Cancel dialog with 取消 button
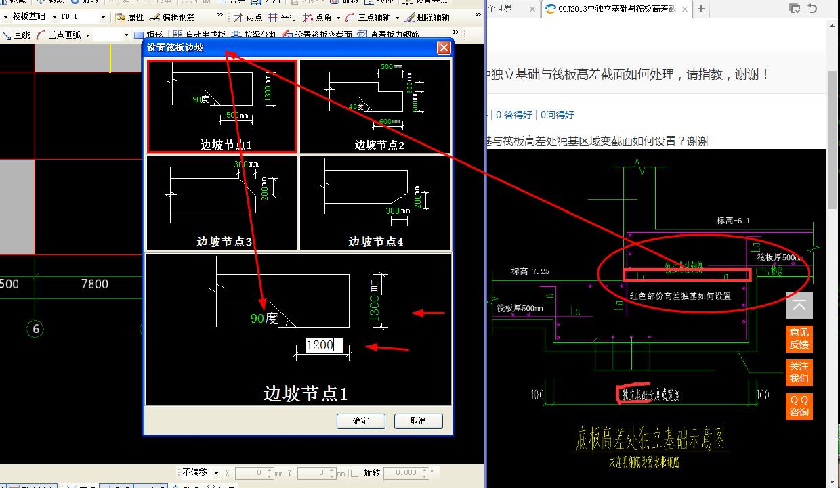840x488 pixels. pos(419,421)
